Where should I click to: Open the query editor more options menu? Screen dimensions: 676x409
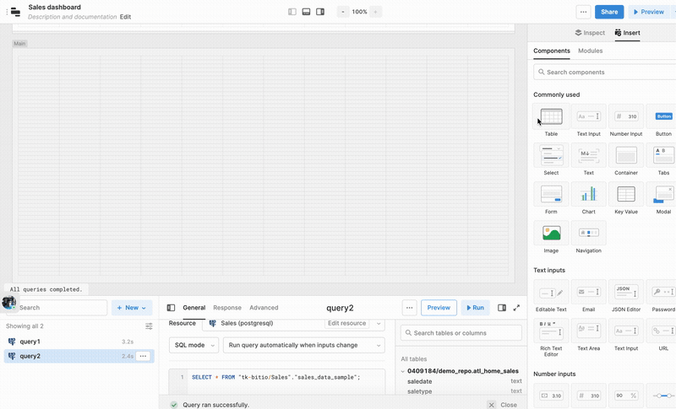point(409,308)
